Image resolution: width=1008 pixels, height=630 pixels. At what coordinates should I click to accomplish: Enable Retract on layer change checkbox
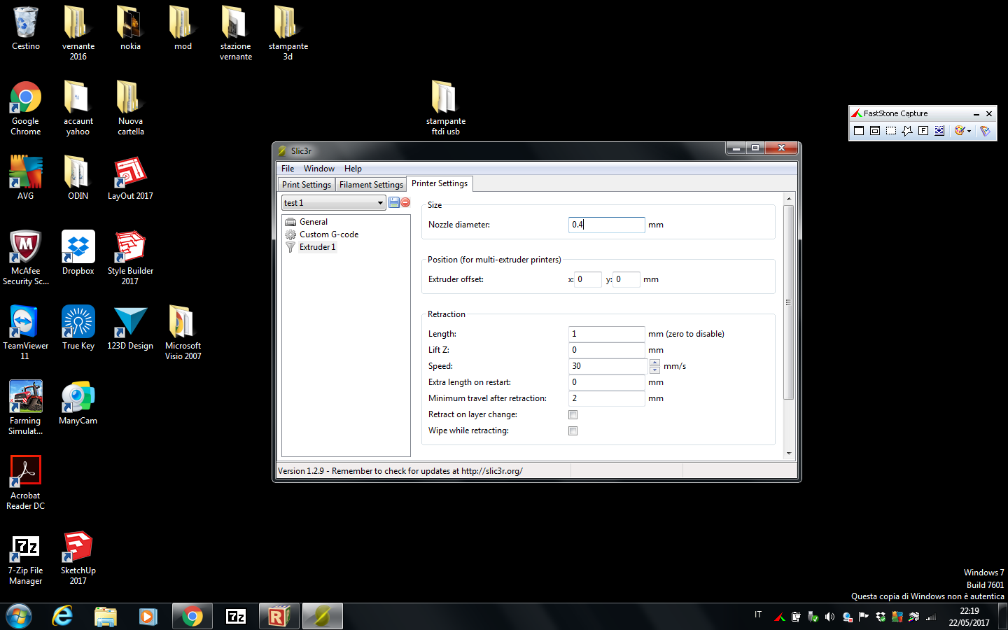pyautogui.click(x=573, y=415)
